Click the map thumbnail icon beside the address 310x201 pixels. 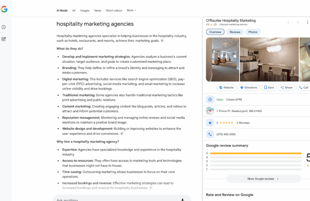pos(210,111)
